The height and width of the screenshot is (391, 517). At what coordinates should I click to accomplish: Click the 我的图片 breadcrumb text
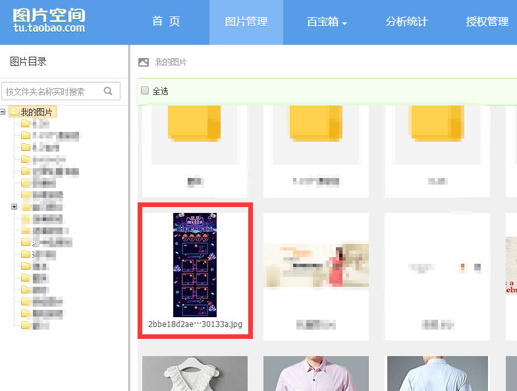click(171, 62)
